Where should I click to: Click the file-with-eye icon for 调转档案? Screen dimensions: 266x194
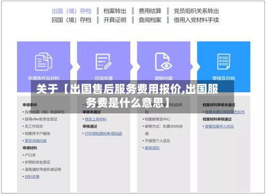pyautogui.click(x=163, y=61)
